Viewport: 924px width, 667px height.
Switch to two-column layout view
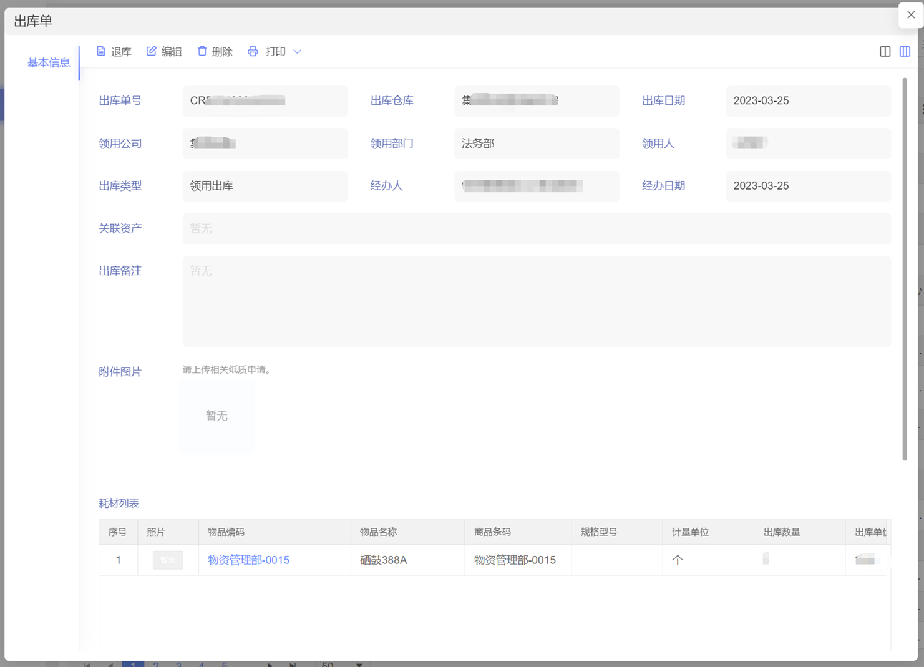tap(885, 52)
